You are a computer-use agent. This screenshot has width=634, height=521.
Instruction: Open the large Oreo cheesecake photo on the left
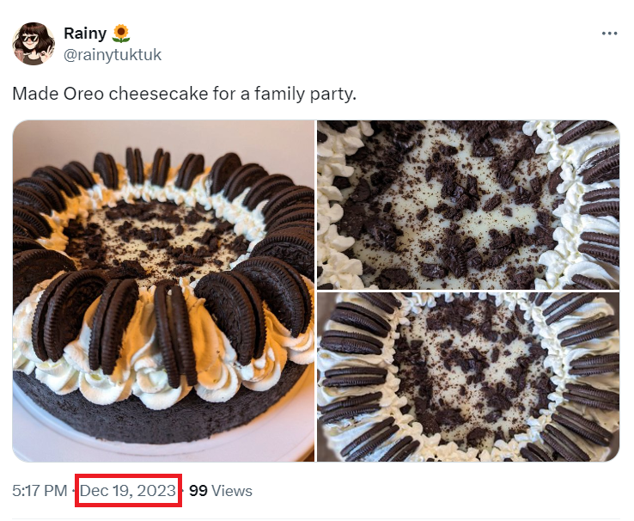coord(163,291)
